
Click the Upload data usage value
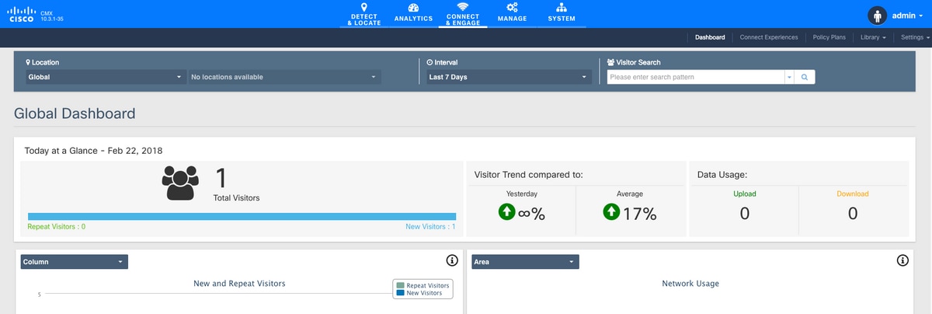[x=745, y=213]
